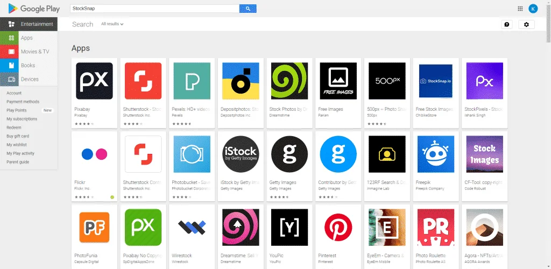Open the CF-Tool Stock Images icon
Screen dimensions: 551x269
(x=485, y=154)
